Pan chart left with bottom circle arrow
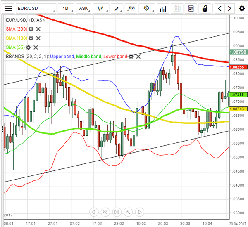Image resolution: width=248 pixels, height=227 pixels. 94,212
